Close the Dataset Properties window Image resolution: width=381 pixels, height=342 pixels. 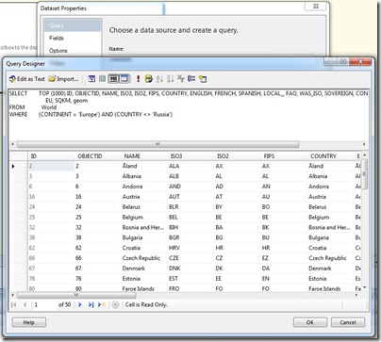click(316, 6)
